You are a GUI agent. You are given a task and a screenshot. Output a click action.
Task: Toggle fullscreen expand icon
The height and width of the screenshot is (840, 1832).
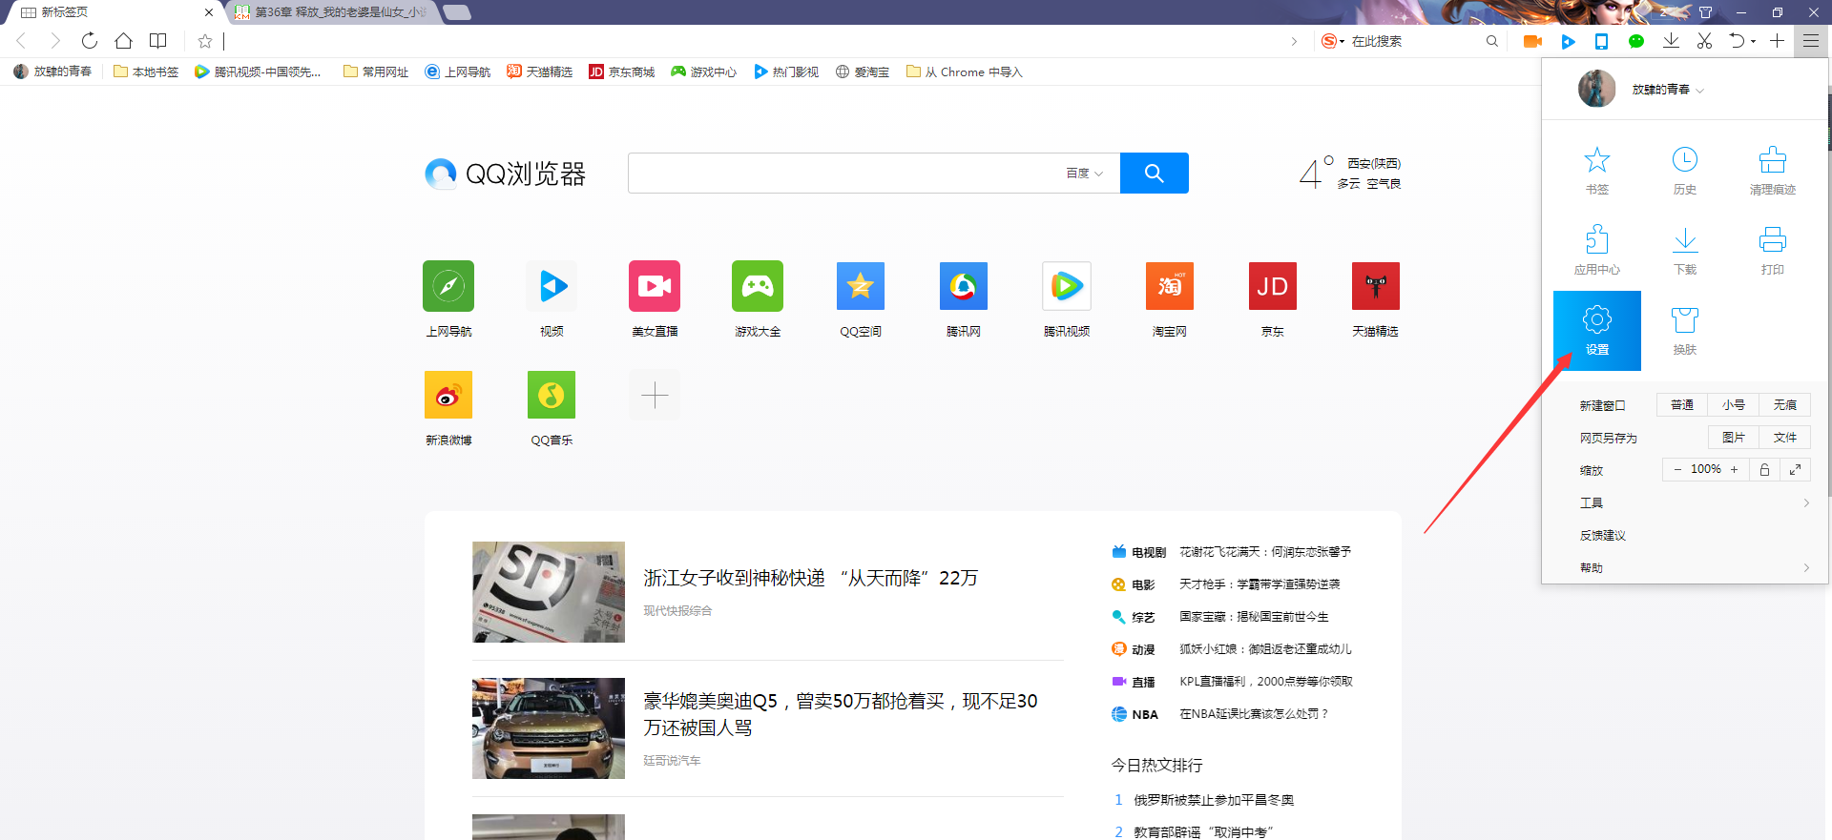1795,469
